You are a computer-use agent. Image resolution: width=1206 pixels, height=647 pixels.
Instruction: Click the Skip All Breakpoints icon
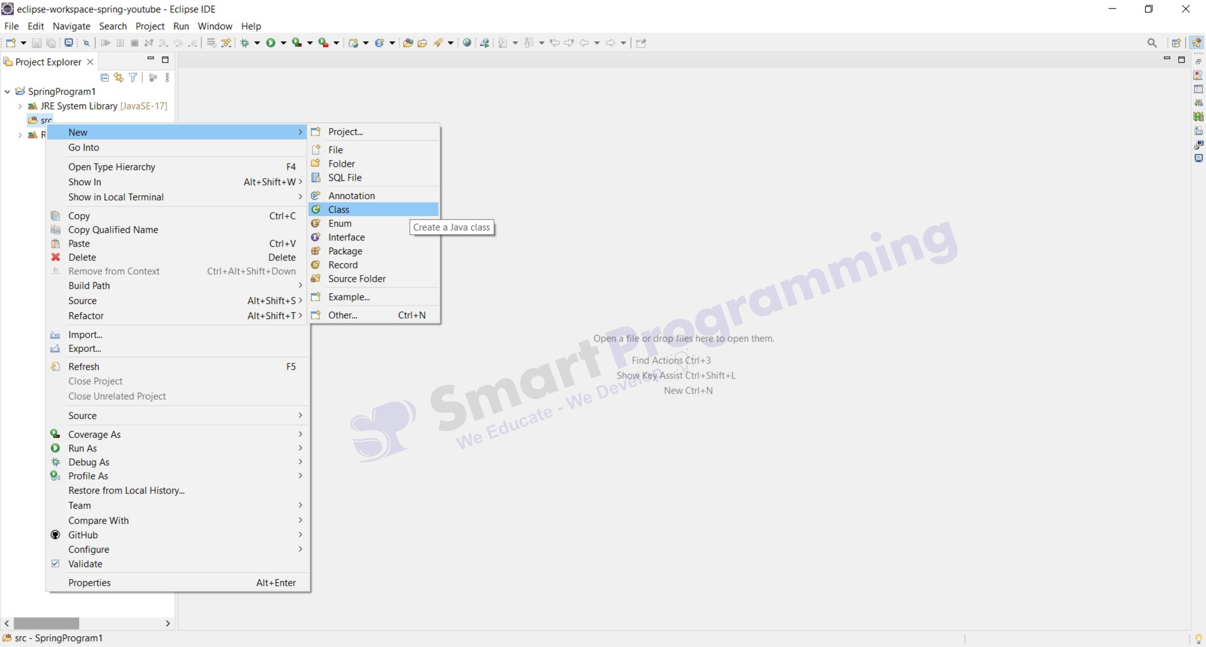coord(87,43)
